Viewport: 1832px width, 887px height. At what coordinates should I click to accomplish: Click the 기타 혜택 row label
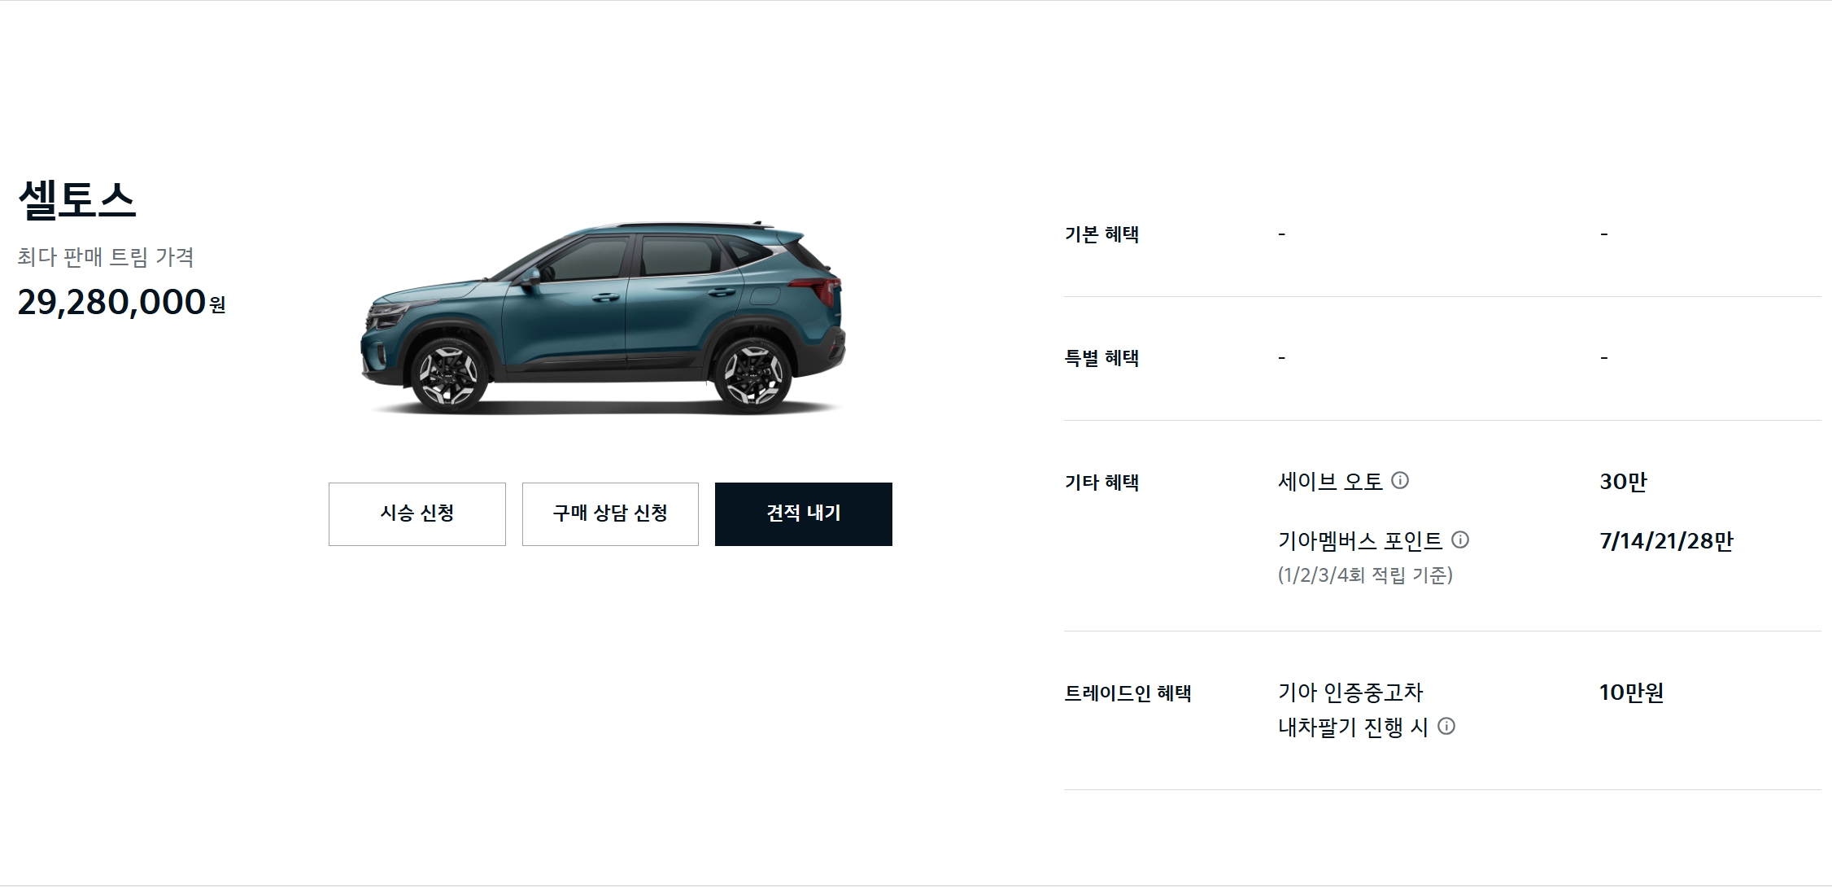(1101, 483)
